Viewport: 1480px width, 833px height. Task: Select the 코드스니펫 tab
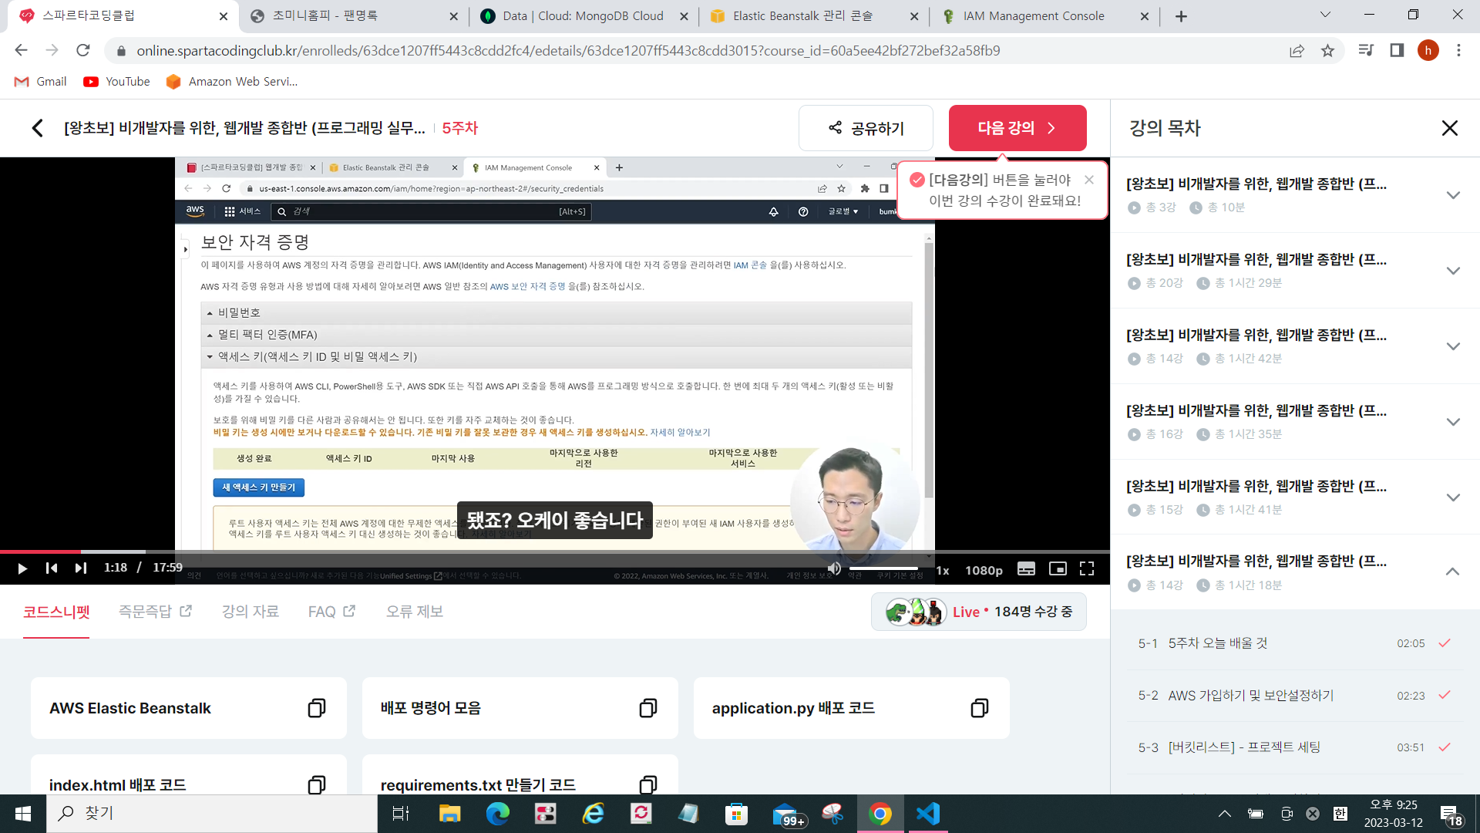click(56, 612)
